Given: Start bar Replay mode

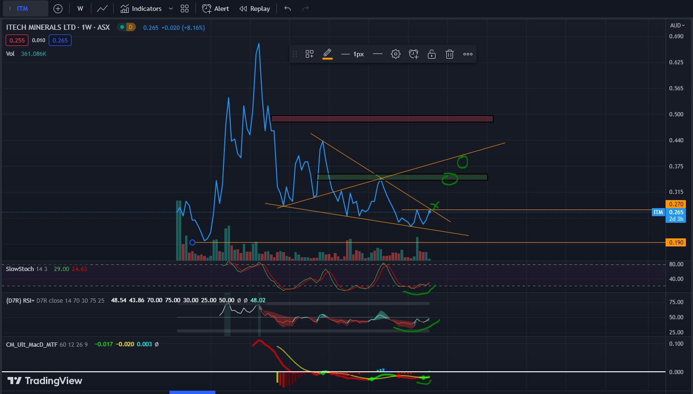Looking at the screenshot, I should click(255, 9).
